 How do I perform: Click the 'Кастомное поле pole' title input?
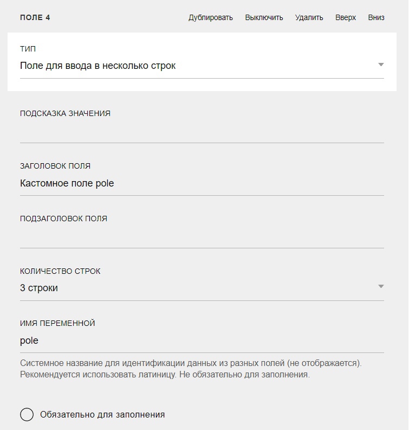point(202,183)
